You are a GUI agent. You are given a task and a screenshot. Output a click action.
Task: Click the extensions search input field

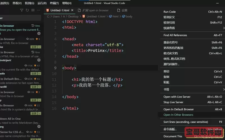pyautogui.click(x=21, y=18)
